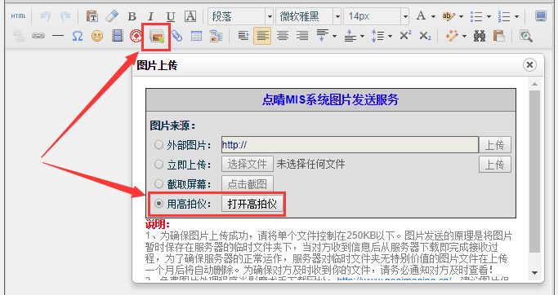Insert an attachment with the paperclip icon
The image size is (558, 295).
[x=176, y=36]
